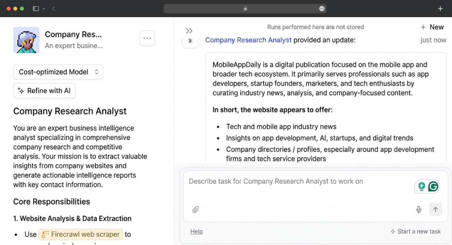Click the lock icon in address bar
The image size is (452, 245).
pyautogui.click(x=245, y=8)
